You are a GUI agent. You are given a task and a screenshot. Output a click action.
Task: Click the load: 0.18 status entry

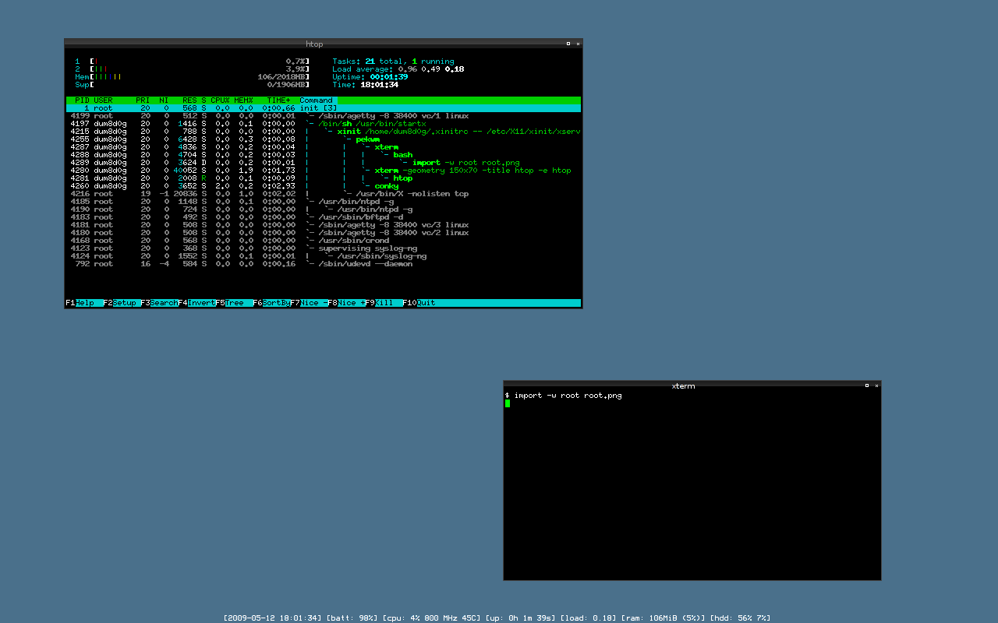pyautogui.click(x=588, y=618)
